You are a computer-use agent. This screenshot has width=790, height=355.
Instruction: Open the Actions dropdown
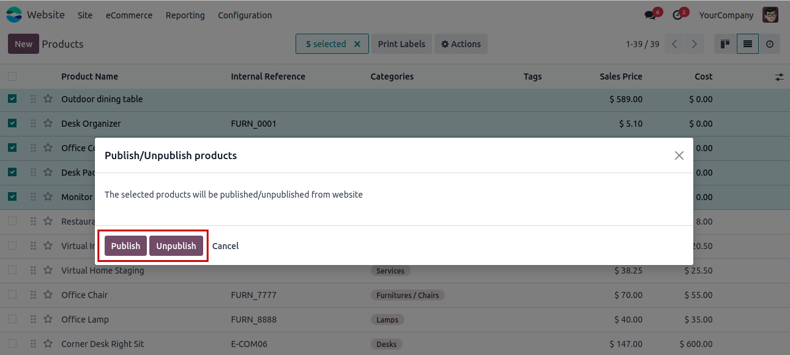pos(461,44)
